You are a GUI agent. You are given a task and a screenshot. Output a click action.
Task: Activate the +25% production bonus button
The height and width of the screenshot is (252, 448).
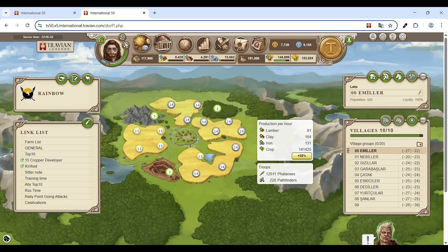(302, 156)
